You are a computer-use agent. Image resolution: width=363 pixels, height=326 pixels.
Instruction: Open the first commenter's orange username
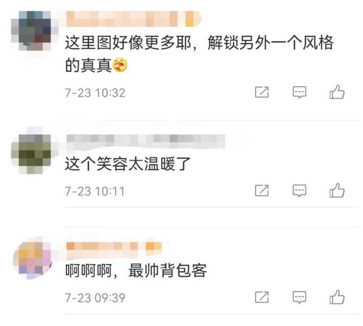tap(133, 19)
